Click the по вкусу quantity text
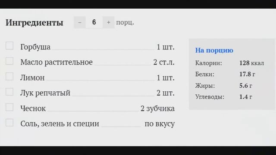276x155 pixels. [x=160, y=124]
